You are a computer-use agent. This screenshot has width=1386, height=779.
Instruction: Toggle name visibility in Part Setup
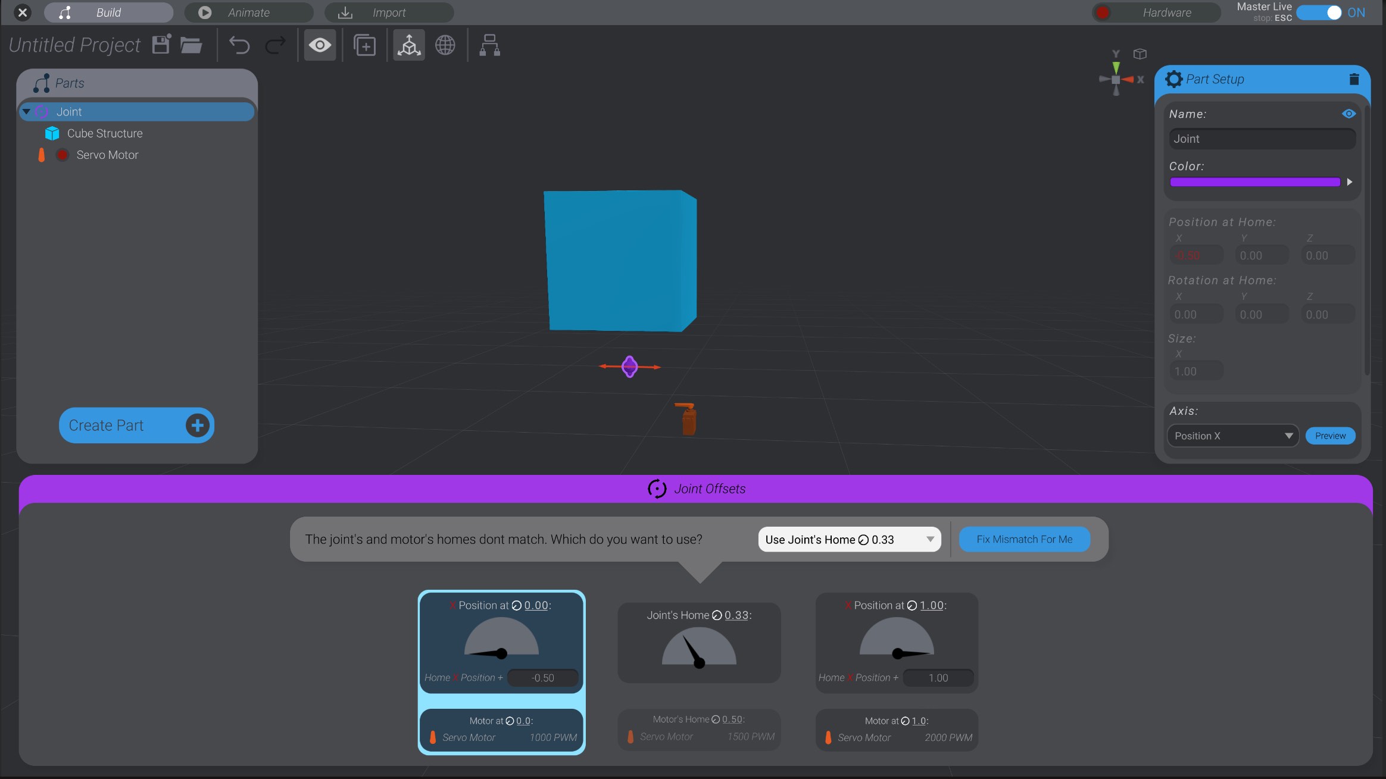click(x=1349, y=114)
